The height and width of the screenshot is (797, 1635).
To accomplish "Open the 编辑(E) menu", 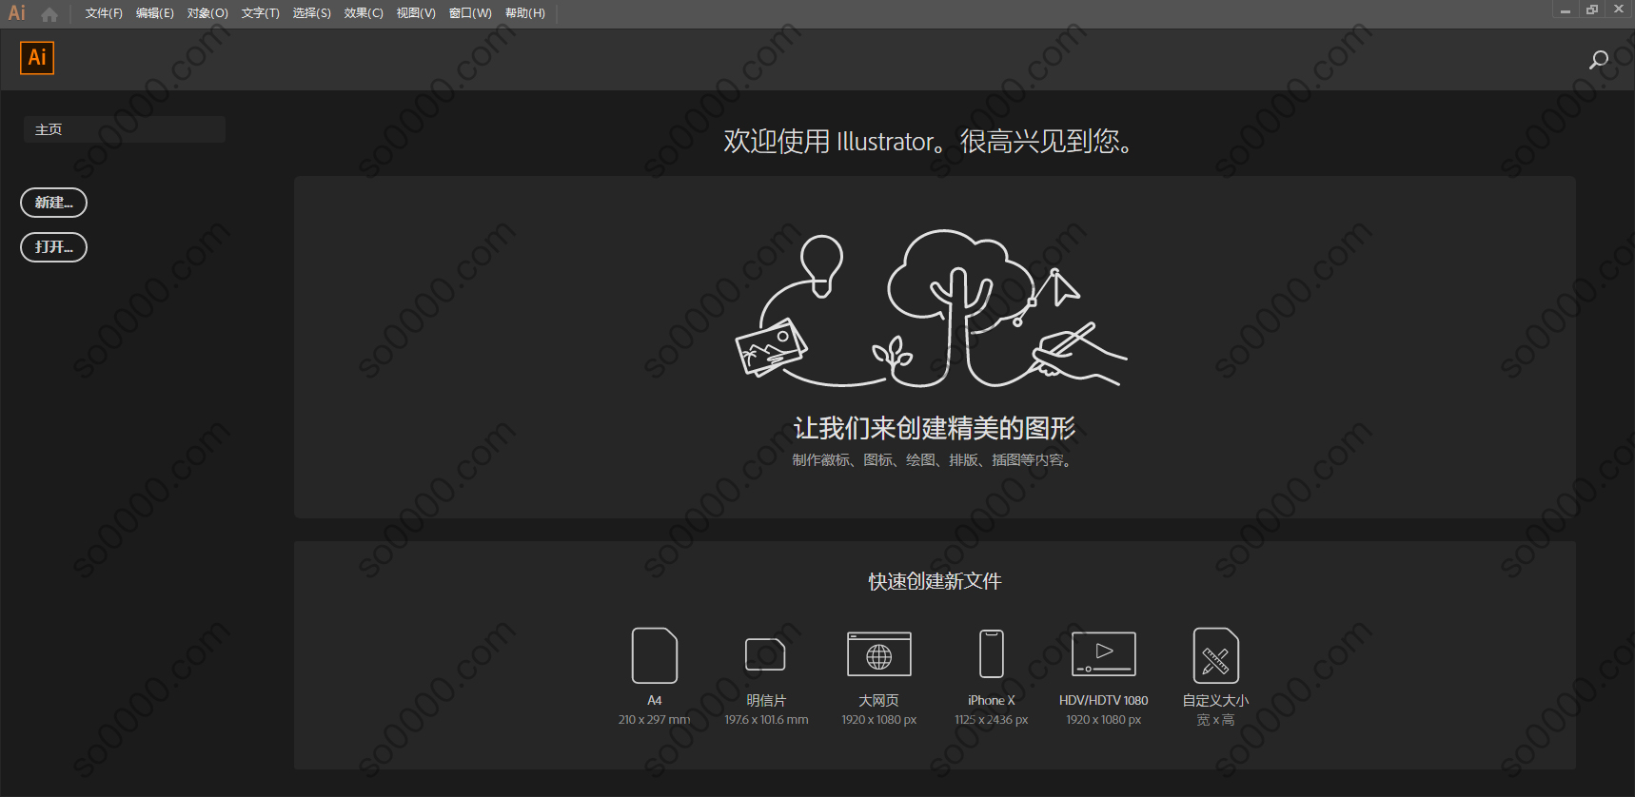I will 155,13.
